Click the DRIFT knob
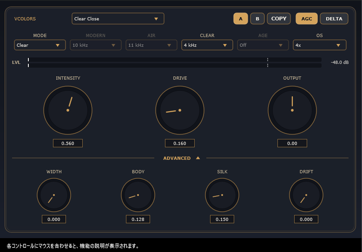The width and height of the screenshot is (362, 252). [306, 195]
